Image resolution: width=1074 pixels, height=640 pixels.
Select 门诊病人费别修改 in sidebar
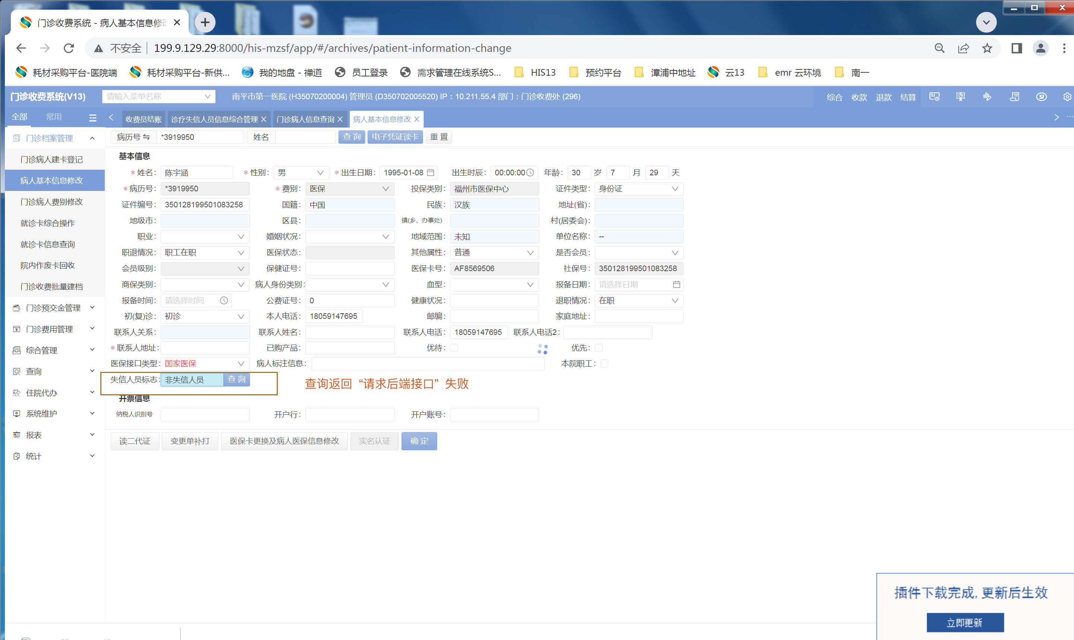click(x=51, y=202)
